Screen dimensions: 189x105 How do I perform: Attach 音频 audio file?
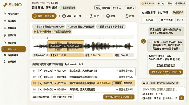pos(157,98)
